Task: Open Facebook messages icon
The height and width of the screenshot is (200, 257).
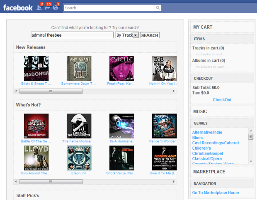Action: coord(47,7)
